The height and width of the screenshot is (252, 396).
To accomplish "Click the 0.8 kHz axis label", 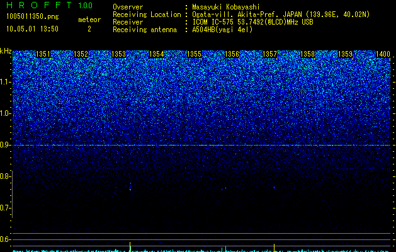I will (x=4, y=176).
